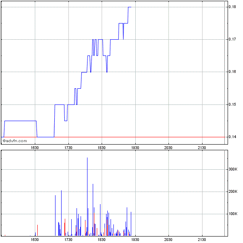Image resolution: width=243 pixels, height=243 pixels.
Task: Click the 200K volume axis label
Action: (x=233, y=192)
